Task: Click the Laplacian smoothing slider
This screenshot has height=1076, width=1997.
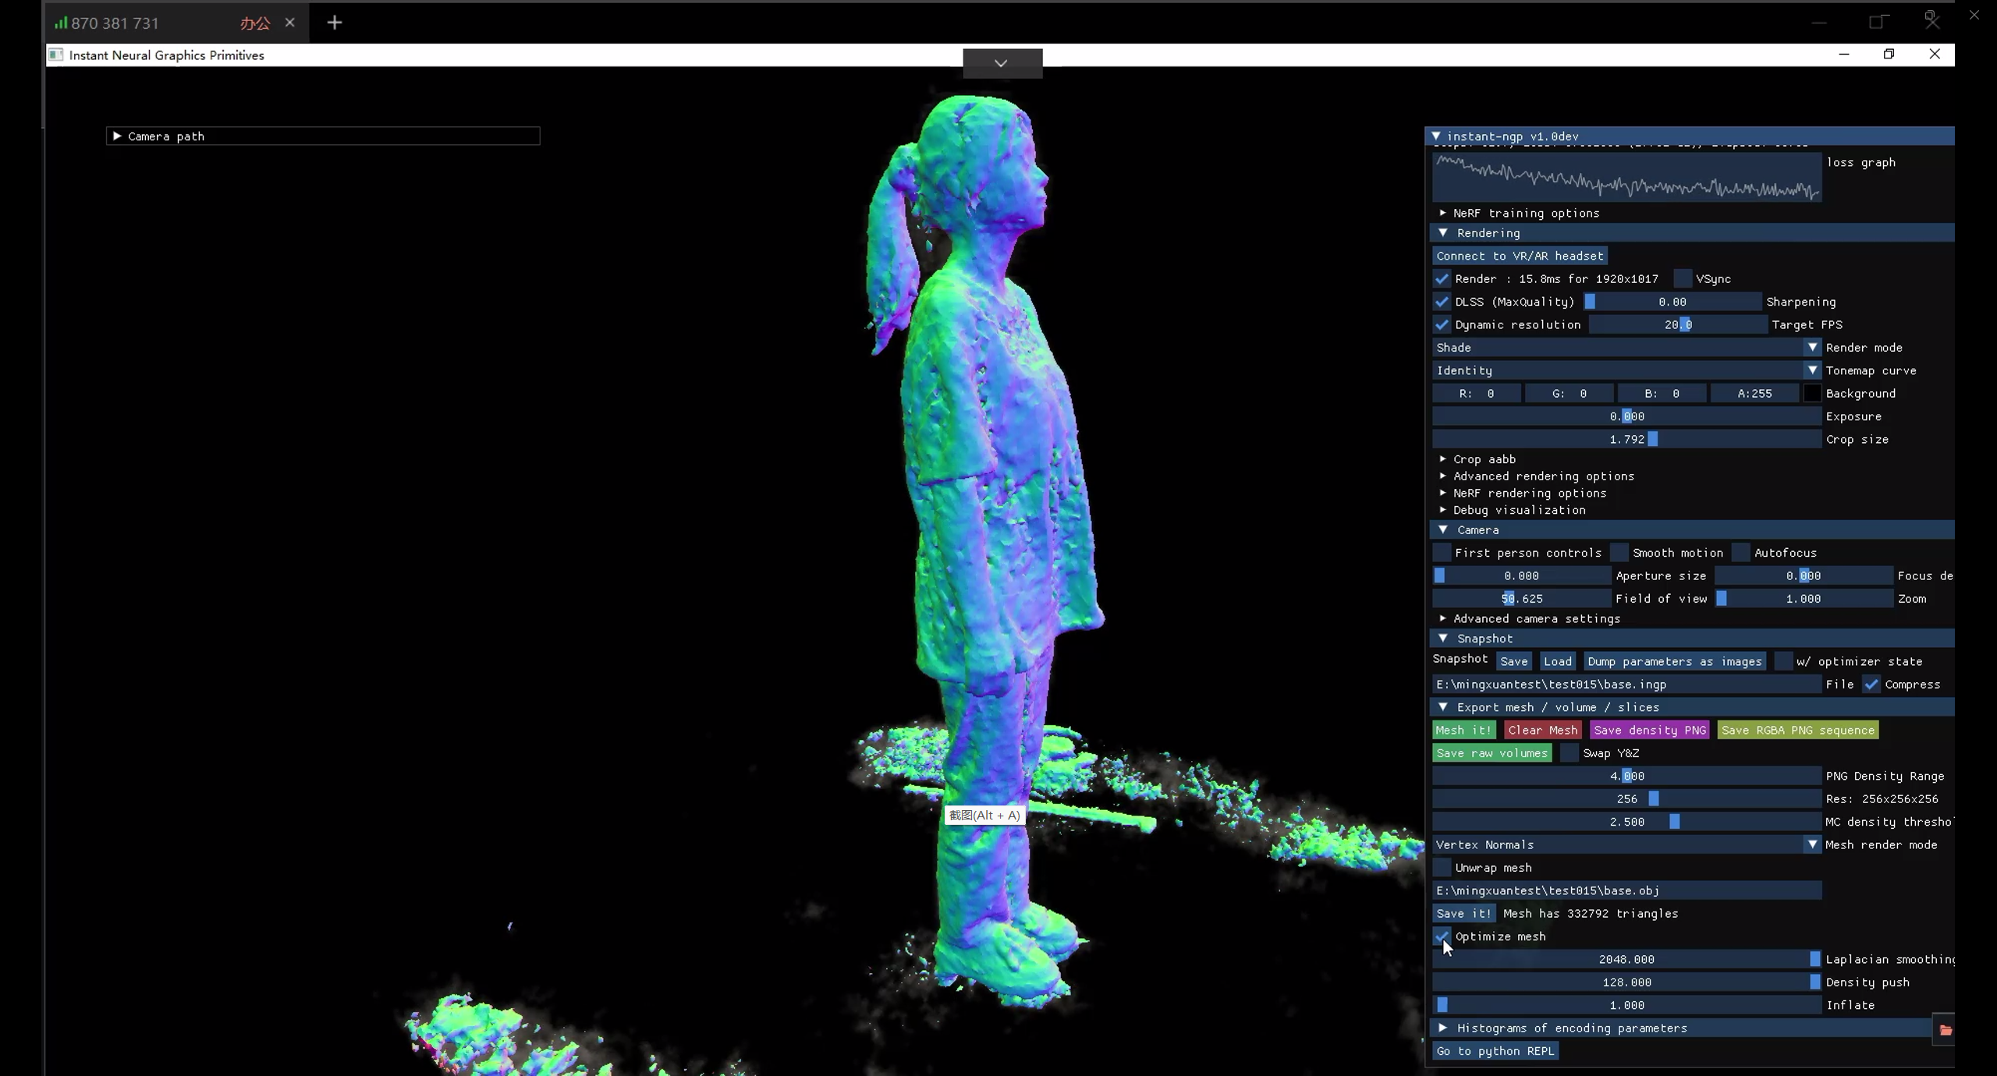Action: (1626, 959)
